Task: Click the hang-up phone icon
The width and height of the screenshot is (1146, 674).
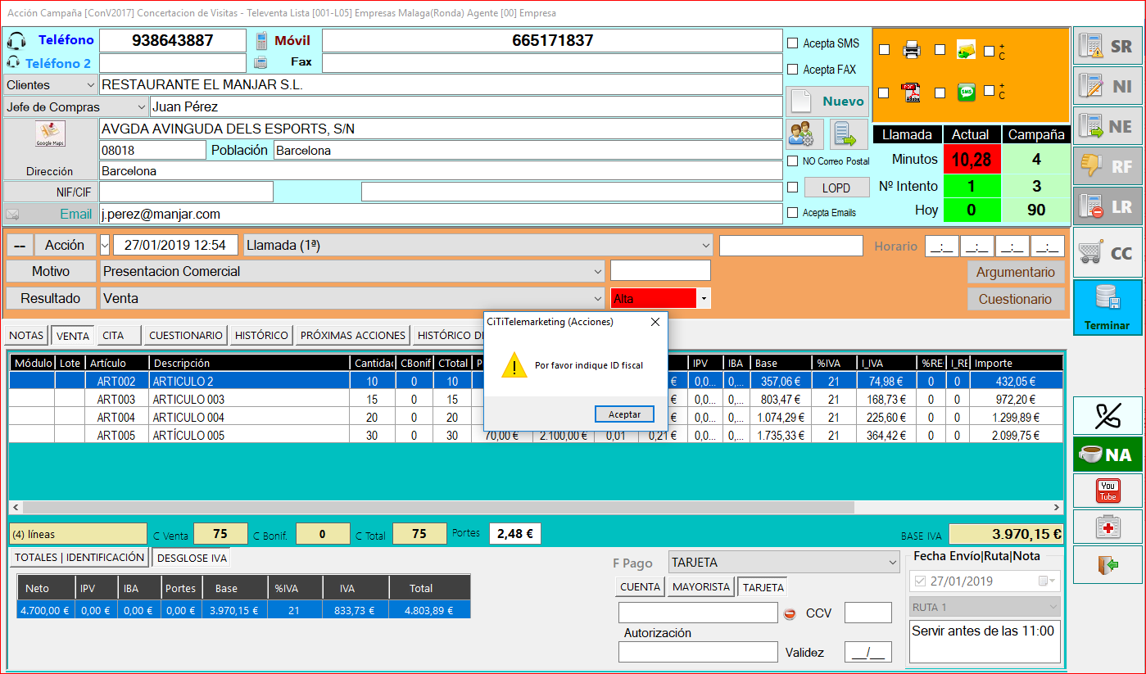Action: tap(1107, 415)
